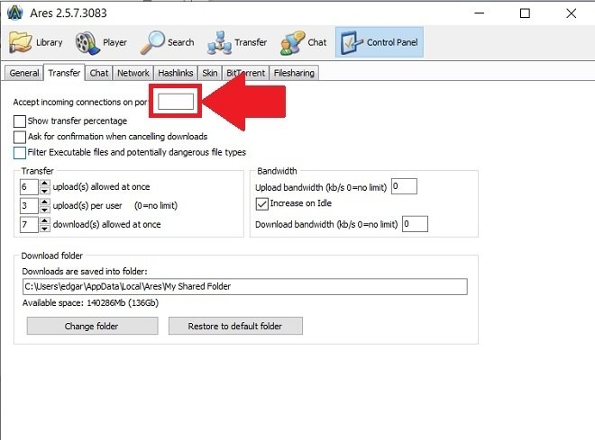This screenshot has height=440, width=595.
Task: Toggle Ask for confirmation when cancelling downloads
Action: pos(19,137)
